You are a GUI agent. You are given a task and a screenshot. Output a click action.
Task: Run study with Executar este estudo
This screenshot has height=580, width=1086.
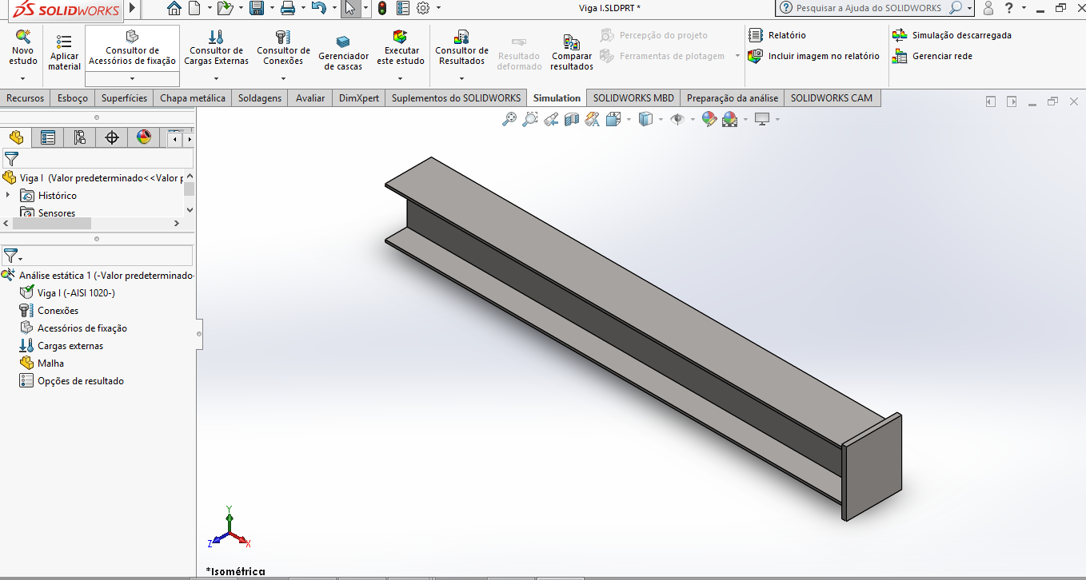click(401, 48)
